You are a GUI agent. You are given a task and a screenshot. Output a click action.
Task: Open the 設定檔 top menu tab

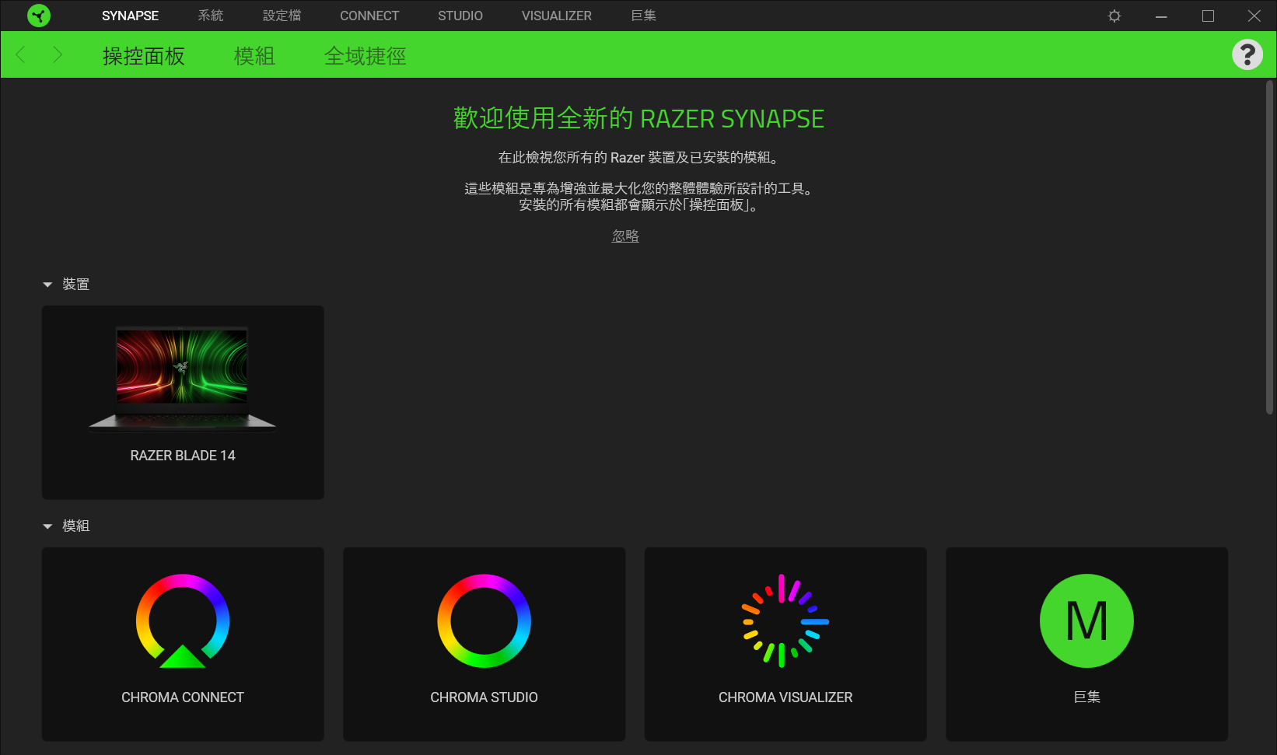(x=282, y=16)
